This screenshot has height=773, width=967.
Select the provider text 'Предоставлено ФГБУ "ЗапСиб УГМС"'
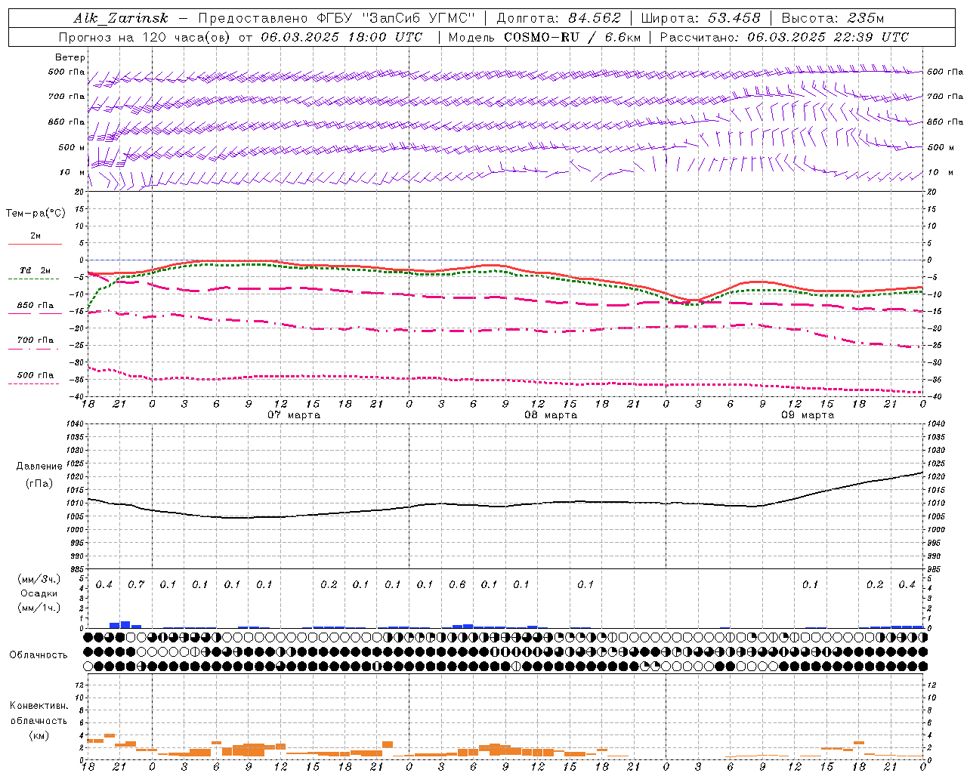click(335, 18)
